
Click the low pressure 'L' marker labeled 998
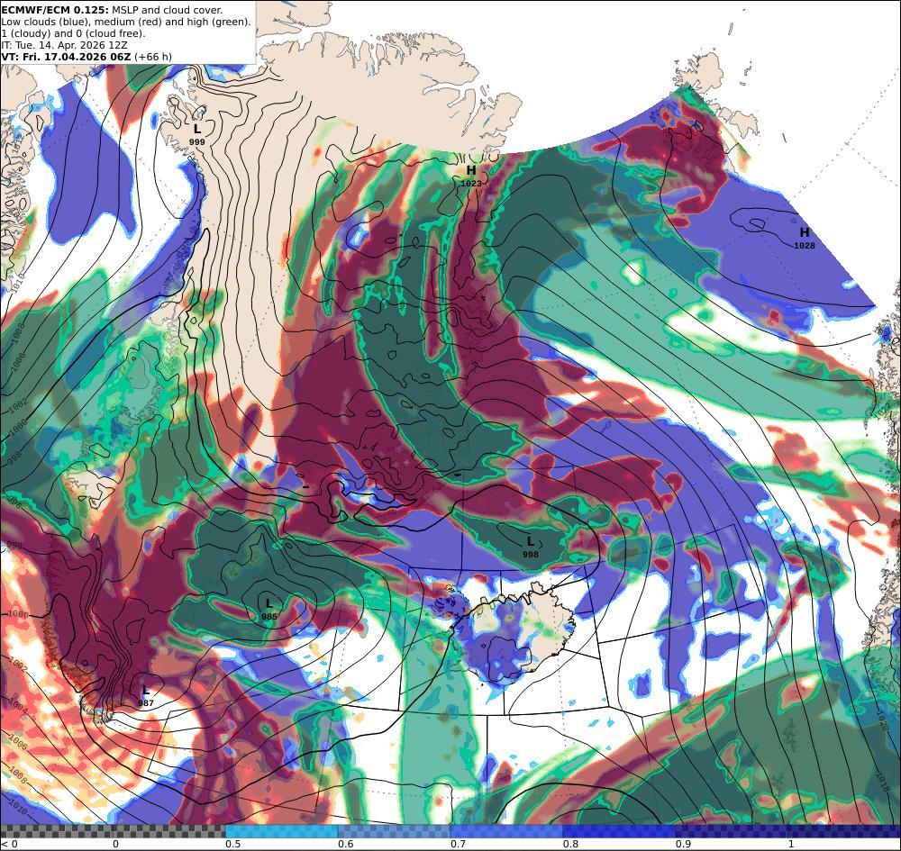pos(531,541)
